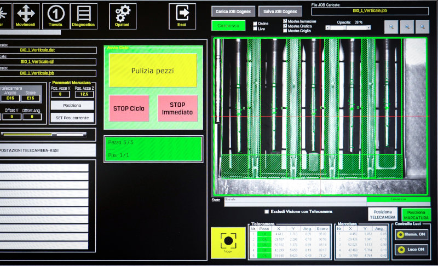438x266 pixels.
Task: Click the 74.24 score cell in Telecamera table
Action: point(322,256)
